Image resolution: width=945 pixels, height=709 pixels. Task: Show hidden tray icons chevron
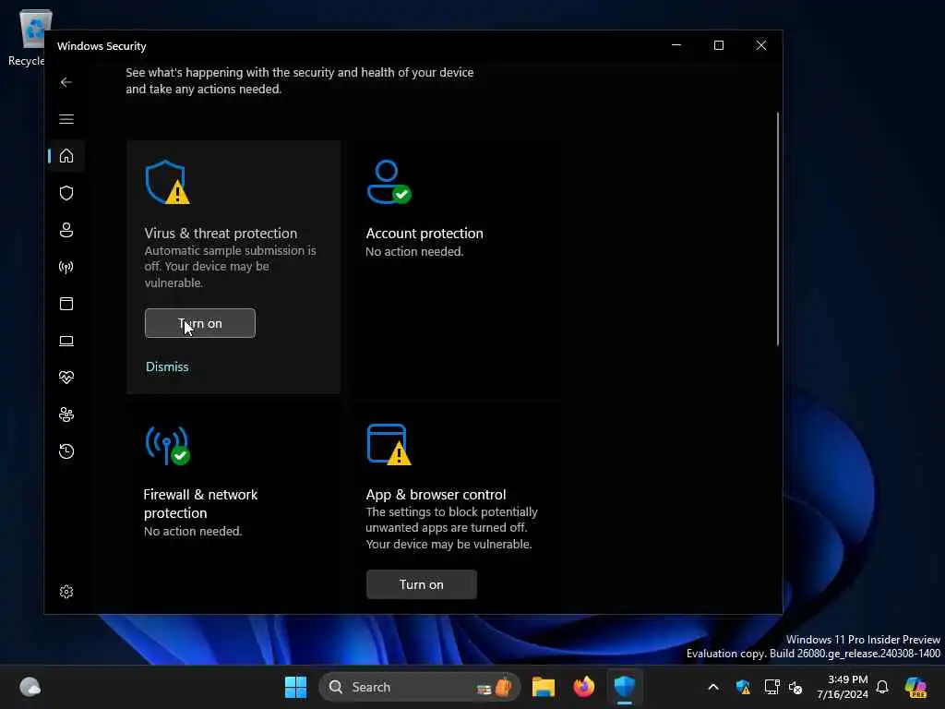(x=713, y=687)
